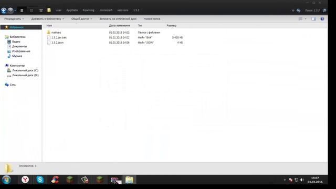336x189 pixels.
Task: Click the Forward navigation arrow
Action: [10, 10]
